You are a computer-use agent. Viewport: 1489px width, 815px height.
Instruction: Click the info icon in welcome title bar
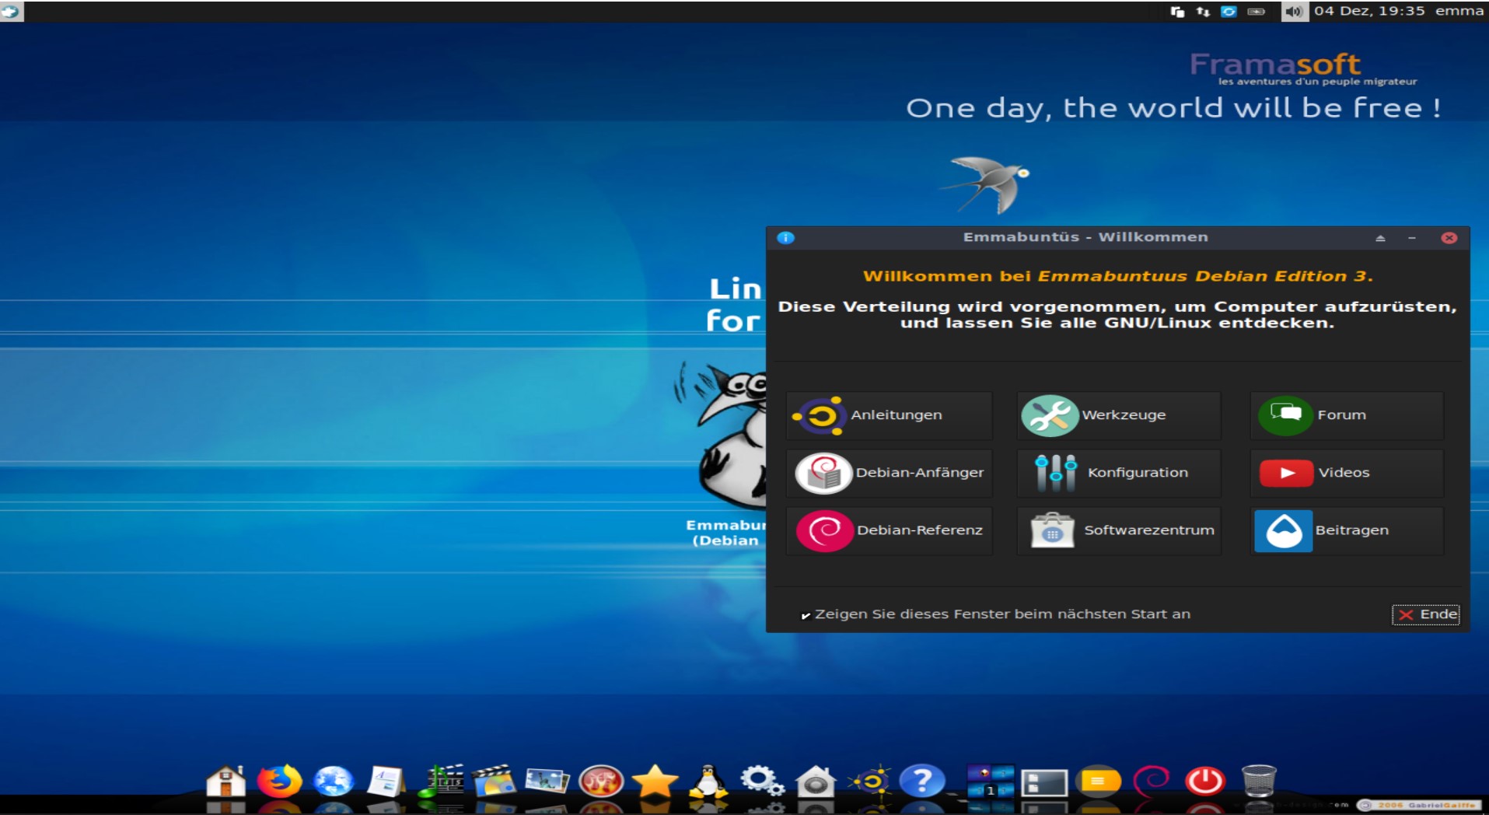pyautogui.click(x=785, y=238)
